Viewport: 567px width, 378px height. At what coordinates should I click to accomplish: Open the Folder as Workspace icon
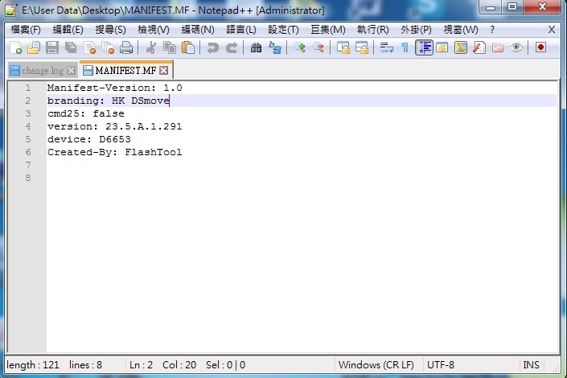498,47
